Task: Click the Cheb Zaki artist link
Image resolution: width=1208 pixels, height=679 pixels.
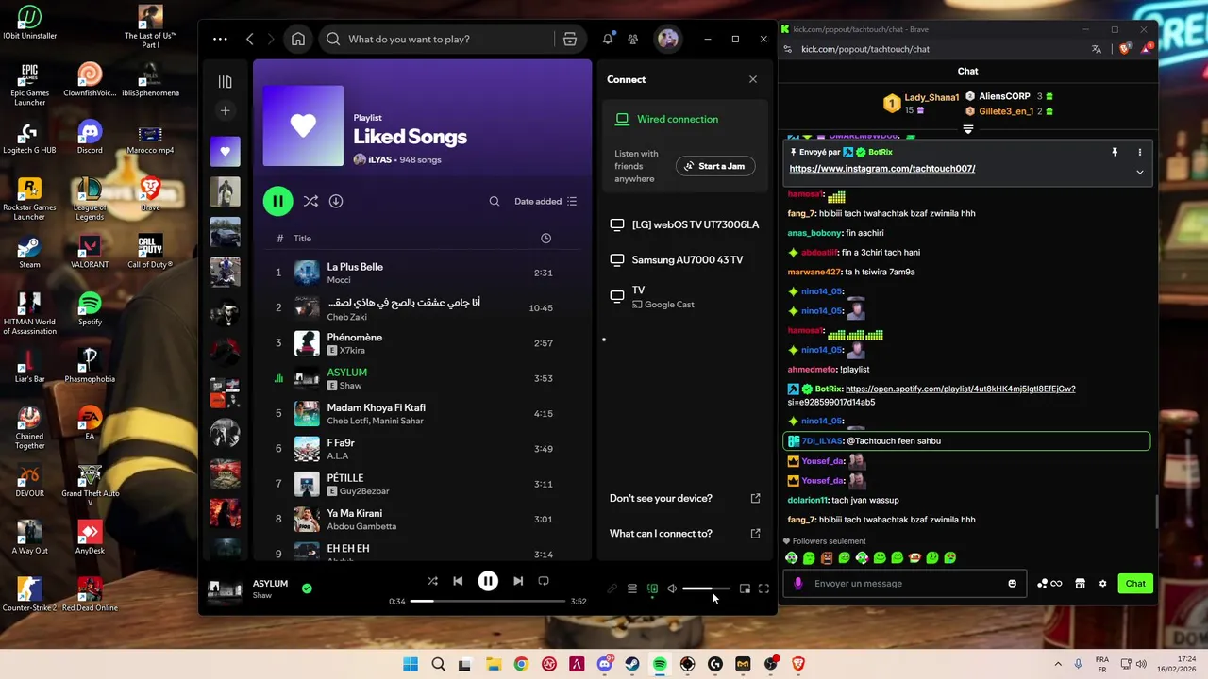Action: coord(346,317)
